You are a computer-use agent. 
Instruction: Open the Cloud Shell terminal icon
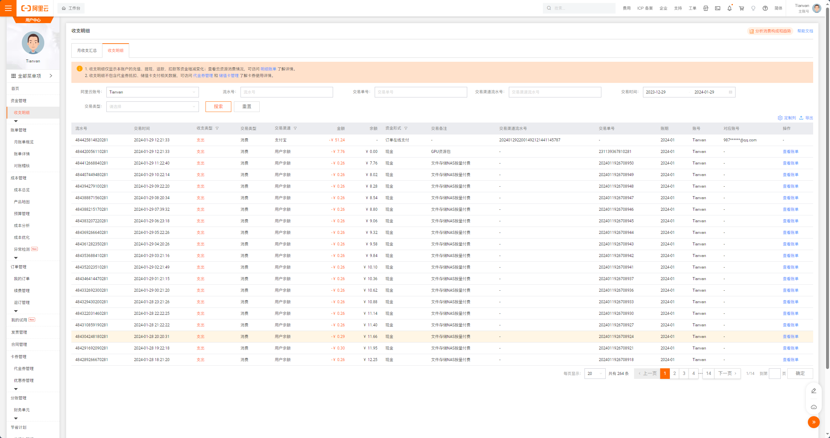pyautogui.click(x=717, y=8)
